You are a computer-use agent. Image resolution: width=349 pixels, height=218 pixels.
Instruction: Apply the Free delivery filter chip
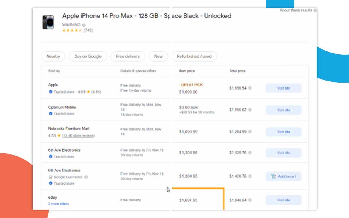click(x=128, y=56)
